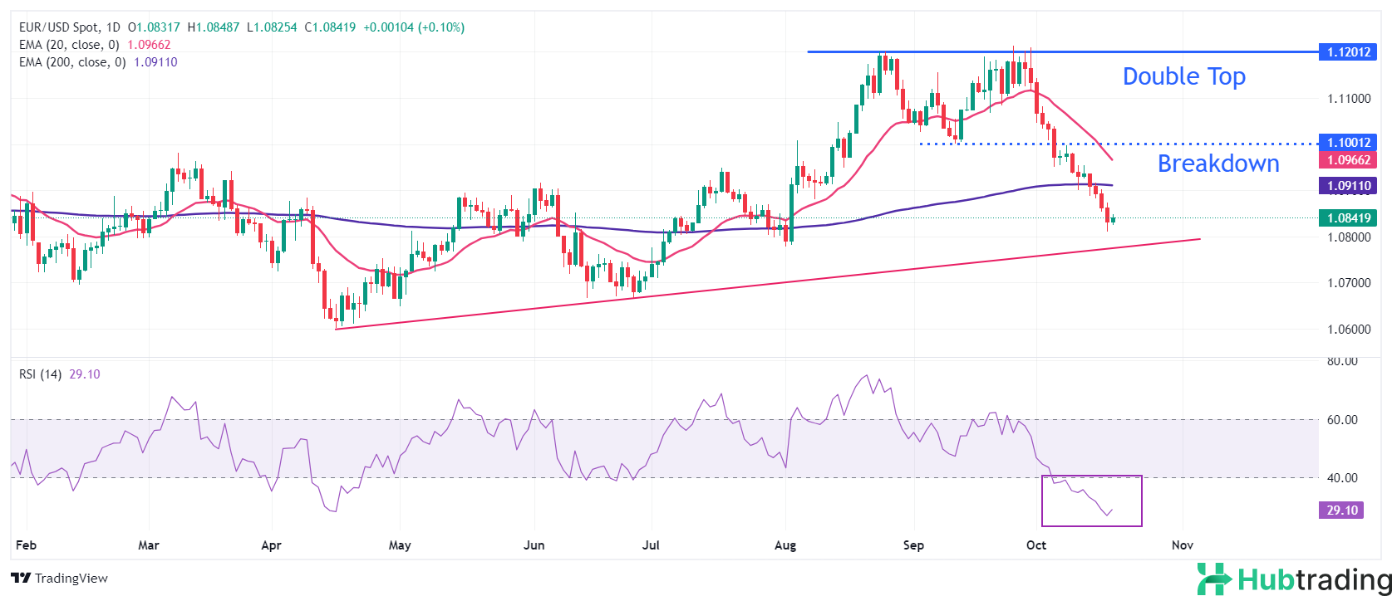Click the Hubtrading logo
Viewport: 1392px width, 596px height.
(1294, 579)
